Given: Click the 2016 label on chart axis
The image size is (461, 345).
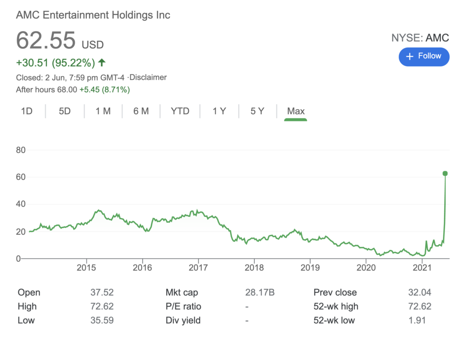Looking at the screenshot, I should [142, 268].
